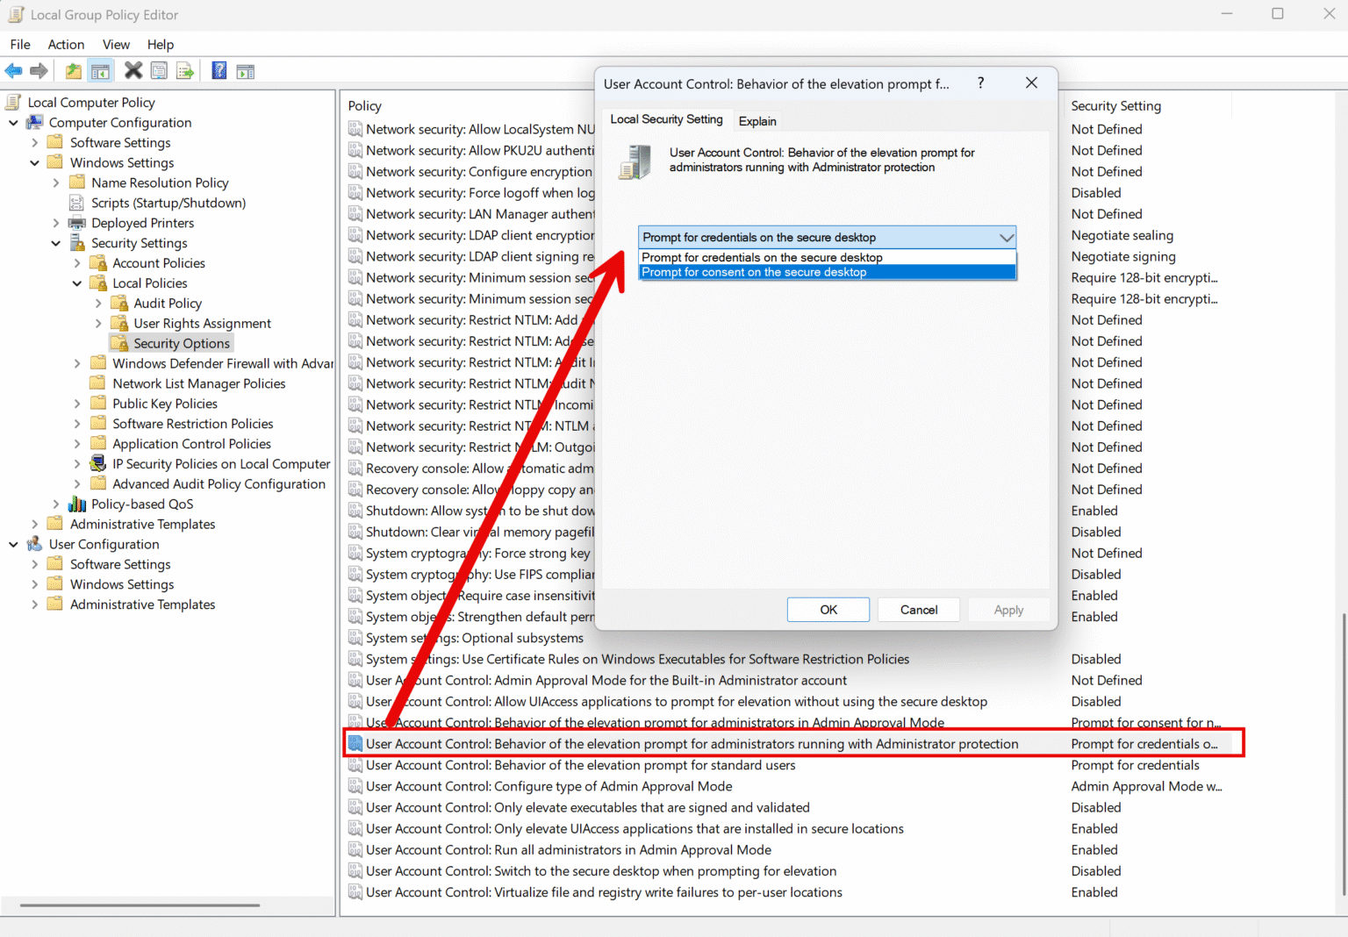Click the Back navigation arrow
1348x937 pixels.
pyautogui.click(x=13, y=70)
